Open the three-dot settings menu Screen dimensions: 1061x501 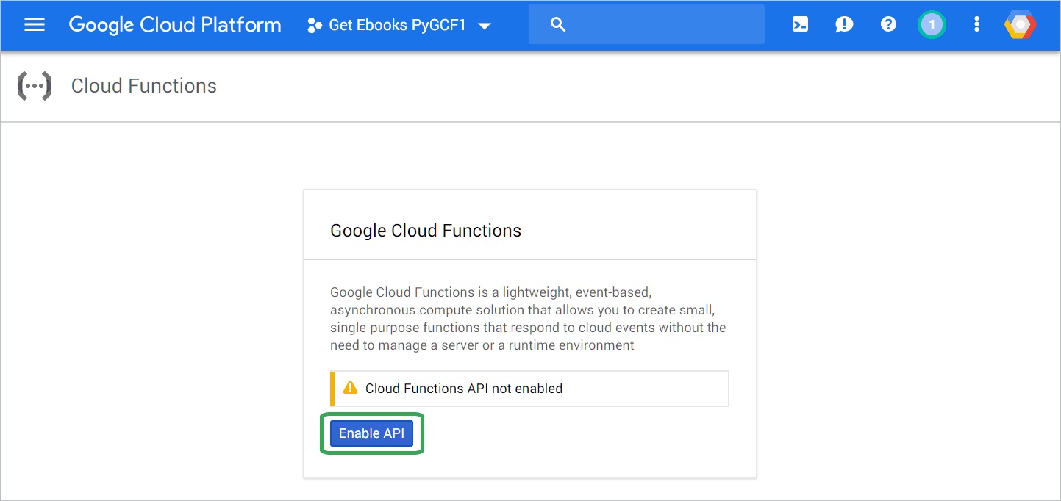[x=976, y=25]
